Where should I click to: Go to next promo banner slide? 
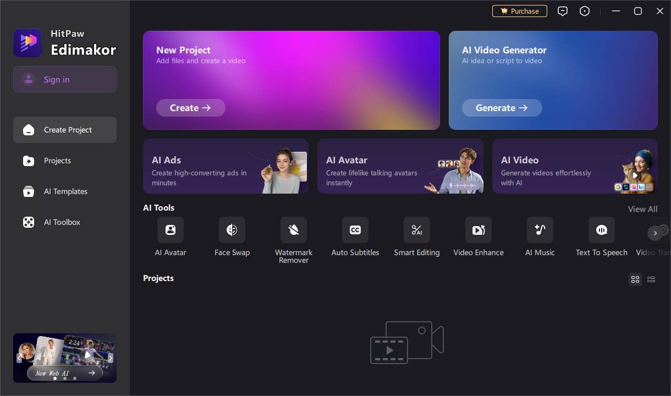(110, 358)
